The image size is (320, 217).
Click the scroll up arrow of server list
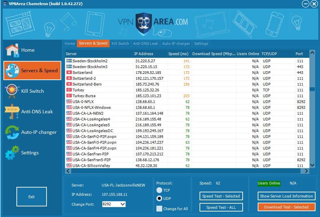pos(312,52)
